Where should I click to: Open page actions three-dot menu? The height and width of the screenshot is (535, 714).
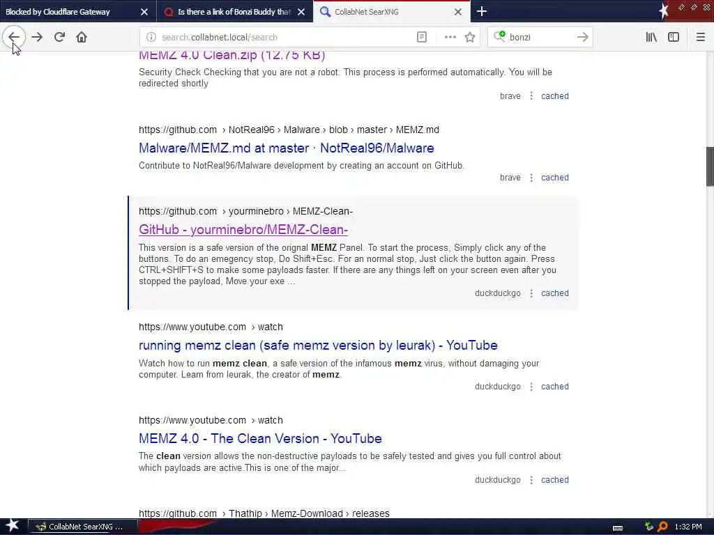(x=450, y=38)
